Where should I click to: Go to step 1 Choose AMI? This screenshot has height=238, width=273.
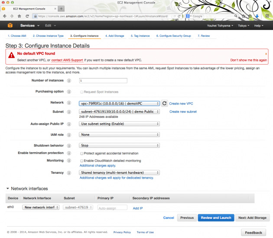[x=17, y=36]
